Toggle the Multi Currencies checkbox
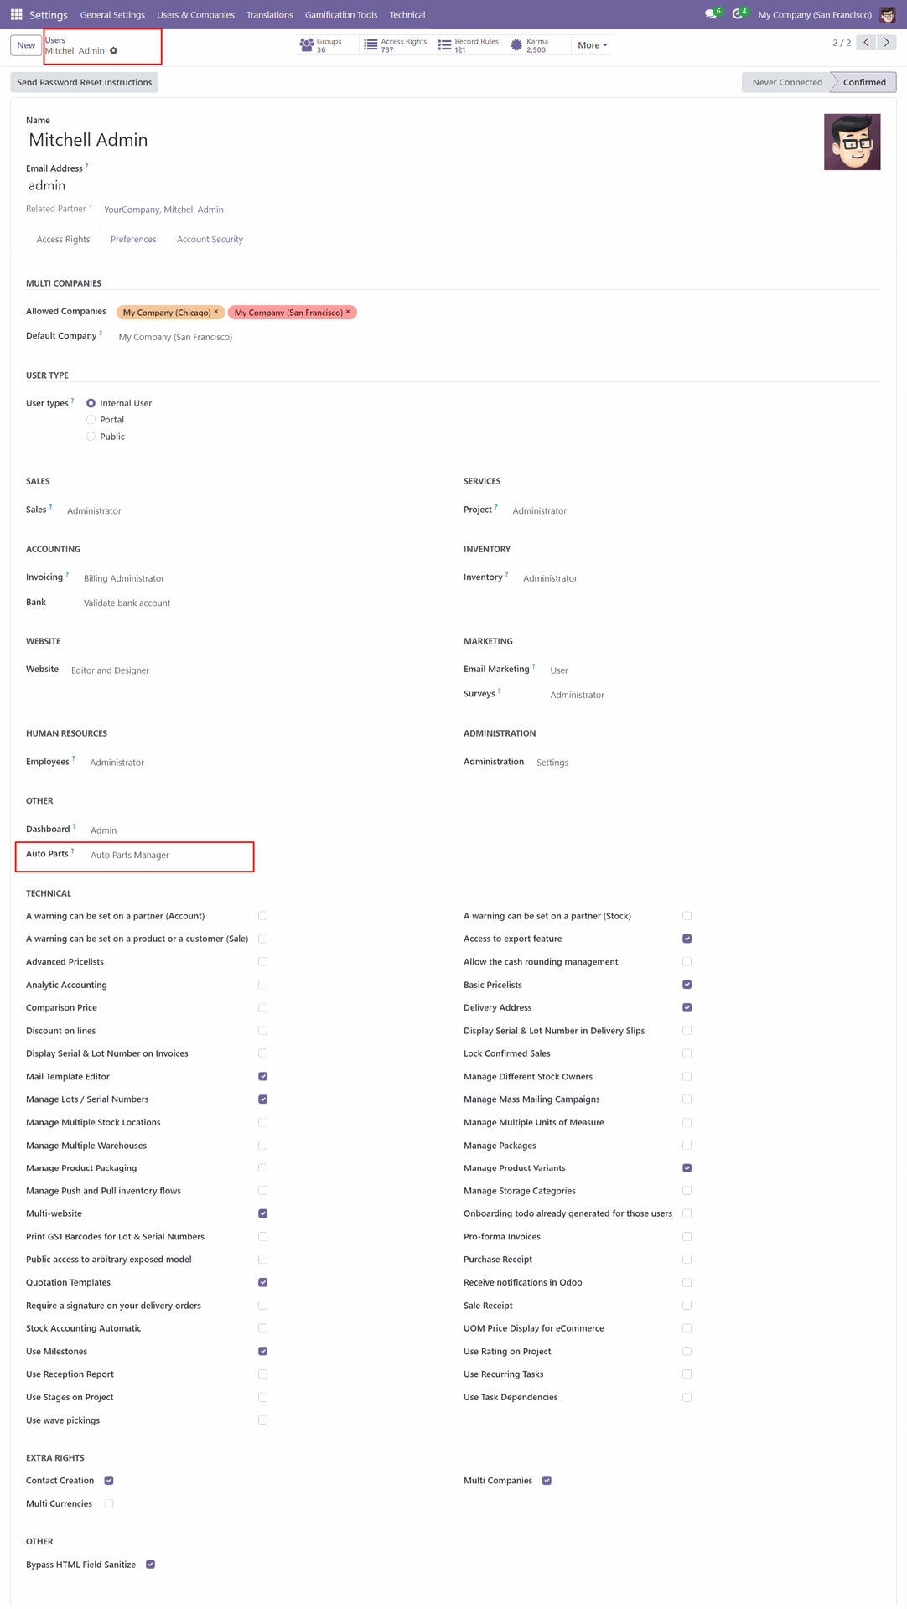907x1609 pixels. click(x=109, y=1503)
